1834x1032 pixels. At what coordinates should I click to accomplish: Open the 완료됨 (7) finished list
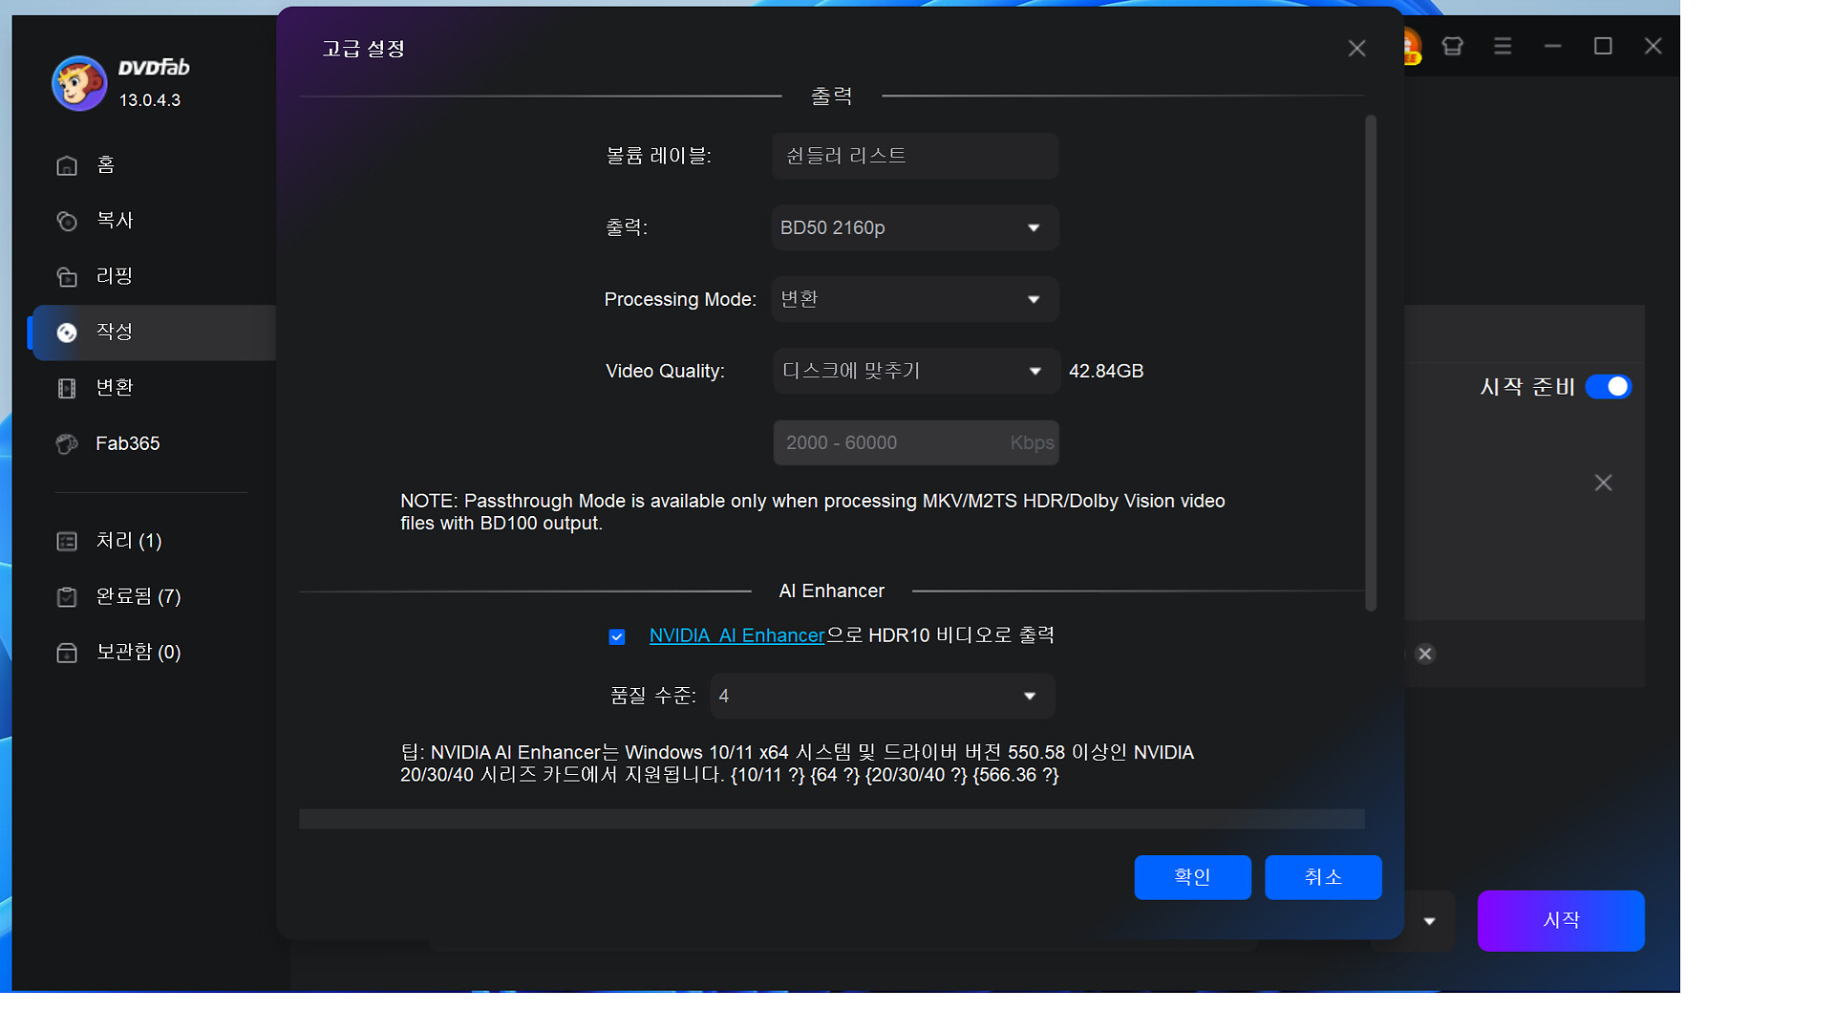pos(138,597)
